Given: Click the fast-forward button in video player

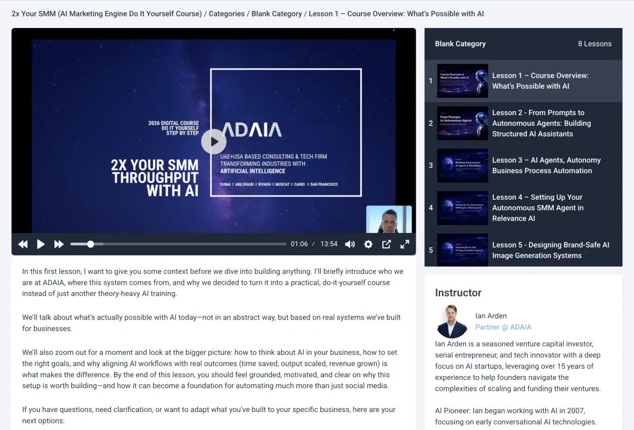Looking at the screenshot, I should coord(59,244).
